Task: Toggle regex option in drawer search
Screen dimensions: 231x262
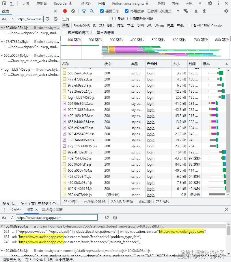Action: tap(12, 217)
